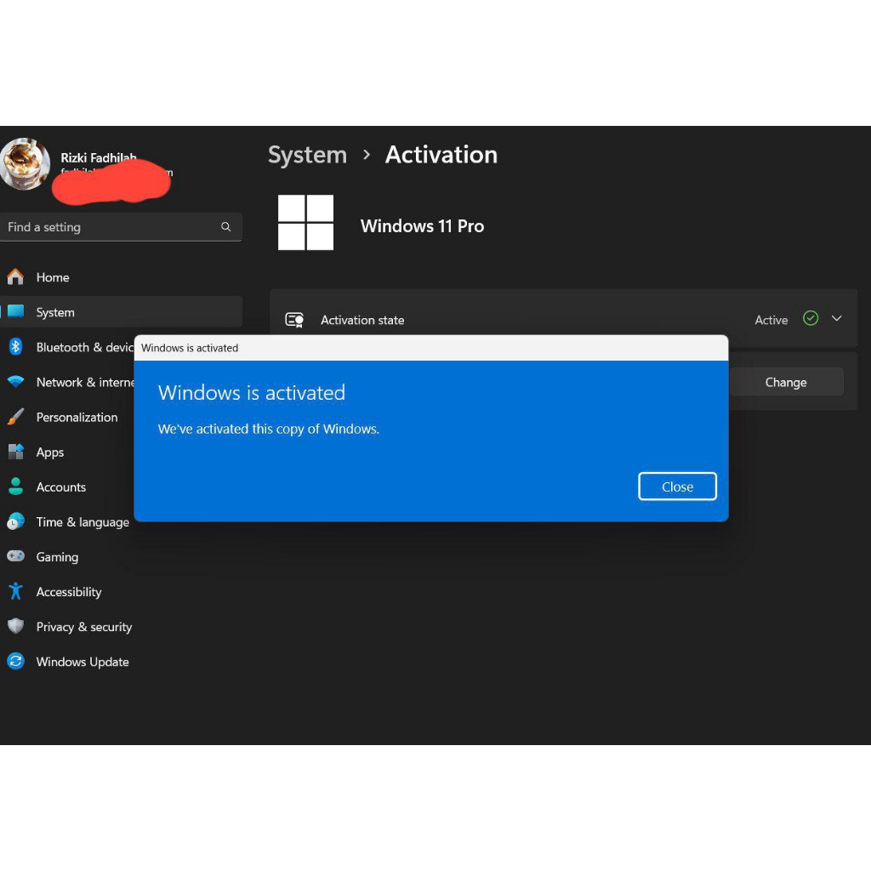Viewport: 871px width, 871px height.
Task: Open Network & internet Wi-Fi icon
Action: tap(15, 382)
